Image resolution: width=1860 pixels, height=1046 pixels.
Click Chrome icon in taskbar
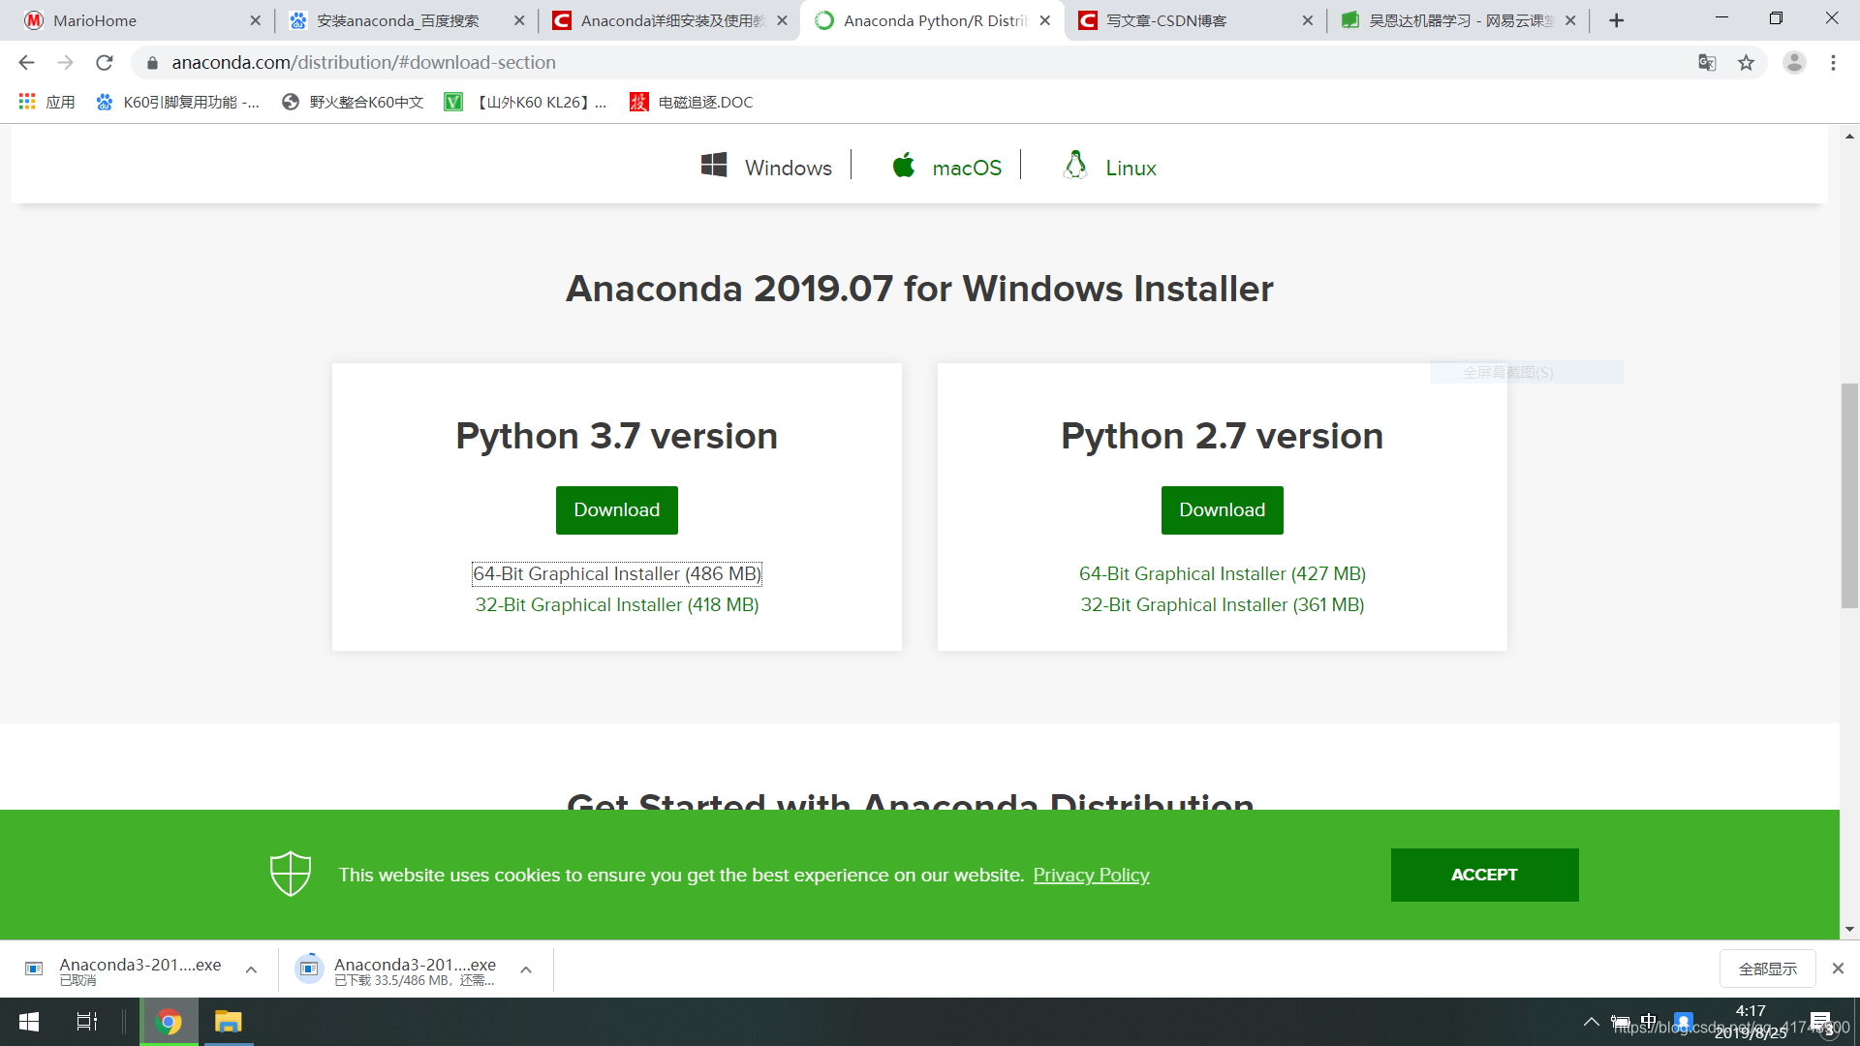169,1022
